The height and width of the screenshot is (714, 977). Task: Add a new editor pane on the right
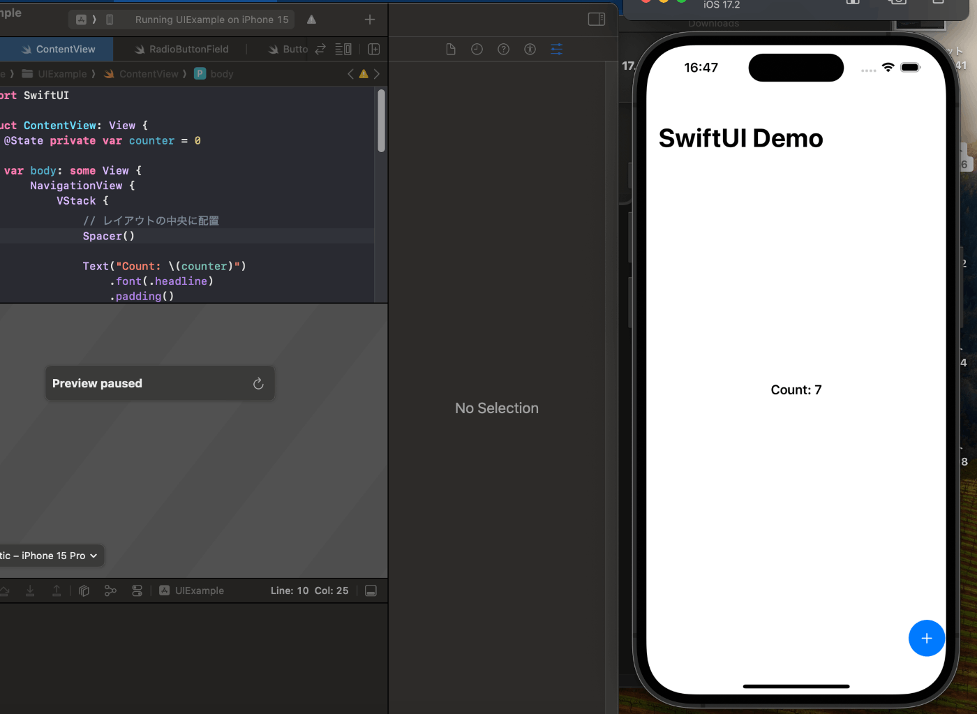pyautogui.click(x=374, y=49)
